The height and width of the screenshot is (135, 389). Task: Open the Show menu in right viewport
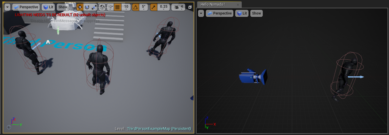pyautogui.click(x=256, y=13)
